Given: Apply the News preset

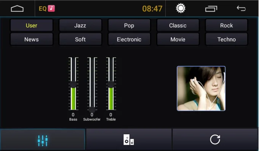Looking at the screenshot, I should coord(32,39).
